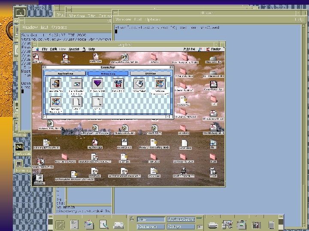The image size is (309, 231).
Task: Switch to workspace Guinevere
Action: [151, 227]
